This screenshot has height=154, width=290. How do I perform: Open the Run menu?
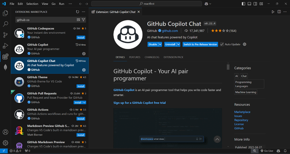pos(62,4)
